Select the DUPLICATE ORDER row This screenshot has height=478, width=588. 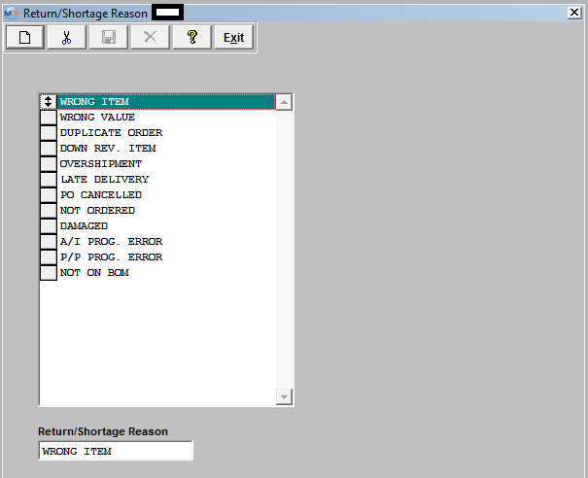pos(166,133)
